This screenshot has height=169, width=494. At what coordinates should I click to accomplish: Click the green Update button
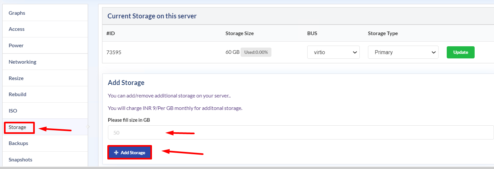coord(461,53)
